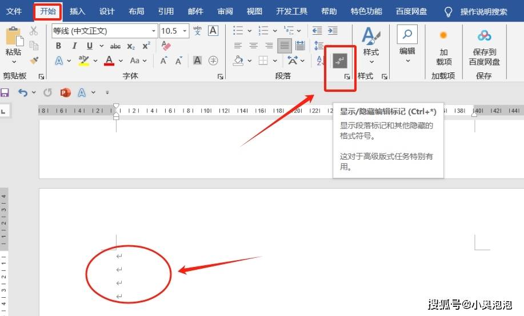Toggle justify alignment
The width and height of the screenshot is (524, 316).
285,46
